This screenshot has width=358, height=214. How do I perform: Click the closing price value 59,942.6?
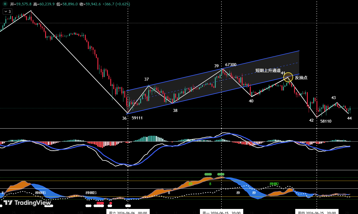click(x=93, y=4)
